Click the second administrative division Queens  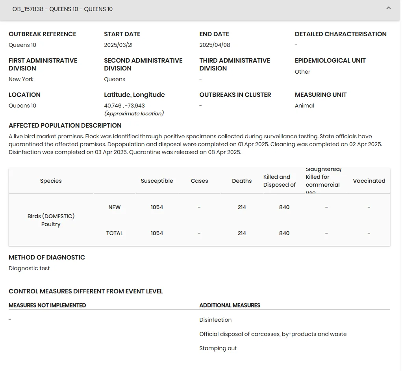pyautogui.click(x=115, y=79)
